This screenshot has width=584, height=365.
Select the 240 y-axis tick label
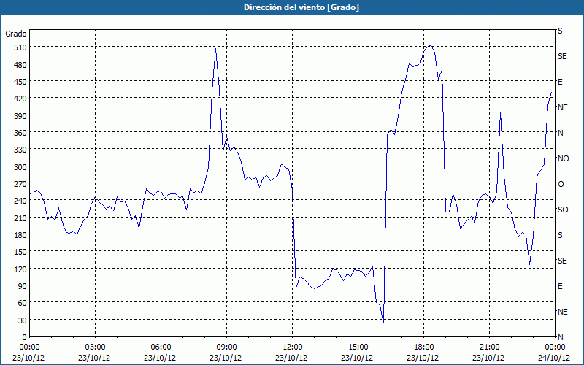pos(20,201)
